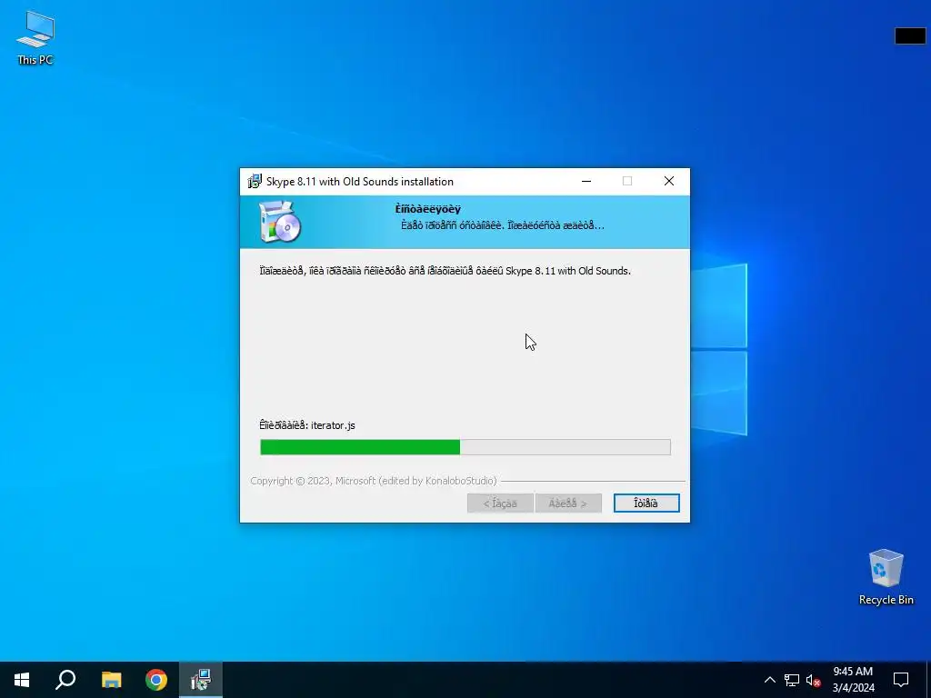
Task: Select the Skype installer taskbar icon
Action: (201, 680)
